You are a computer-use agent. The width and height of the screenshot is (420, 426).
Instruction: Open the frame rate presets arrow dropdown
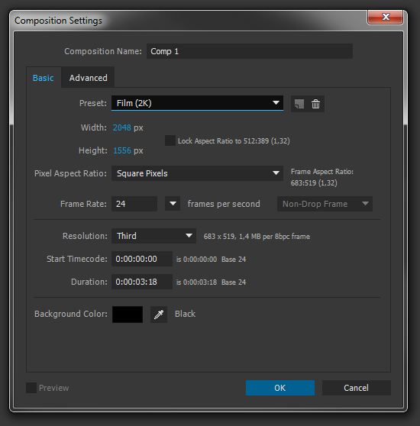tap(173, 204)
